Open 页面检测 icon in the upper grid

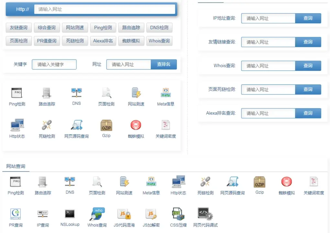click(106, 93)
